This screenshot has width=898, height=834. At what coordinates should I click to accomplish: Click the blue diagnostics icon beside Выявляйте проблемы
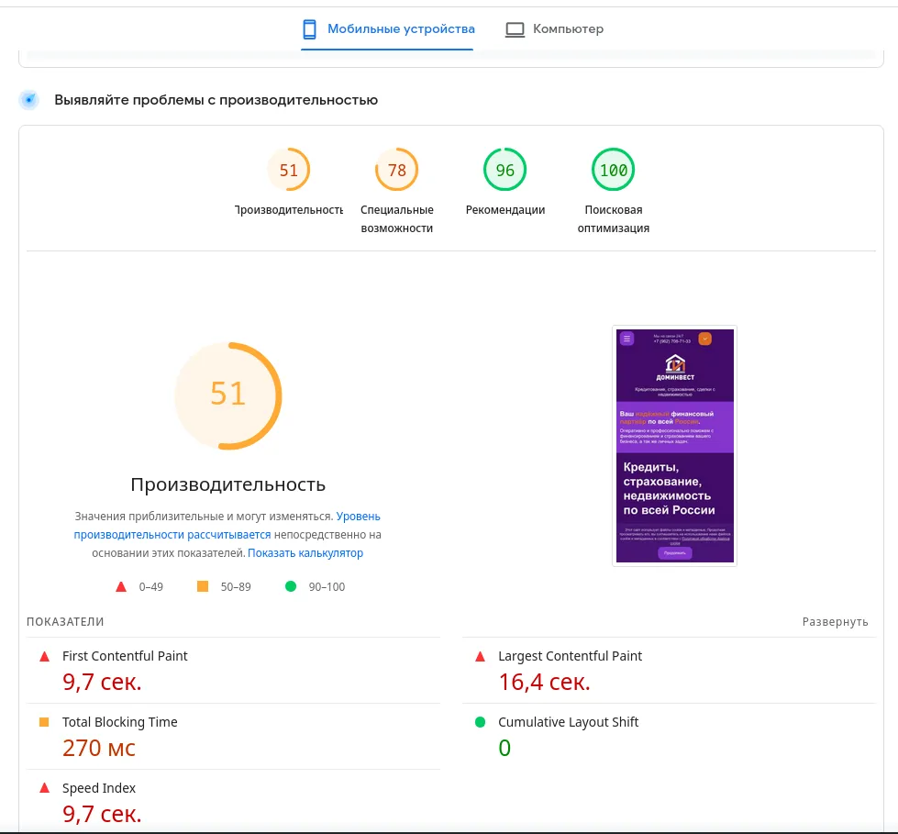tap(28, 100)
